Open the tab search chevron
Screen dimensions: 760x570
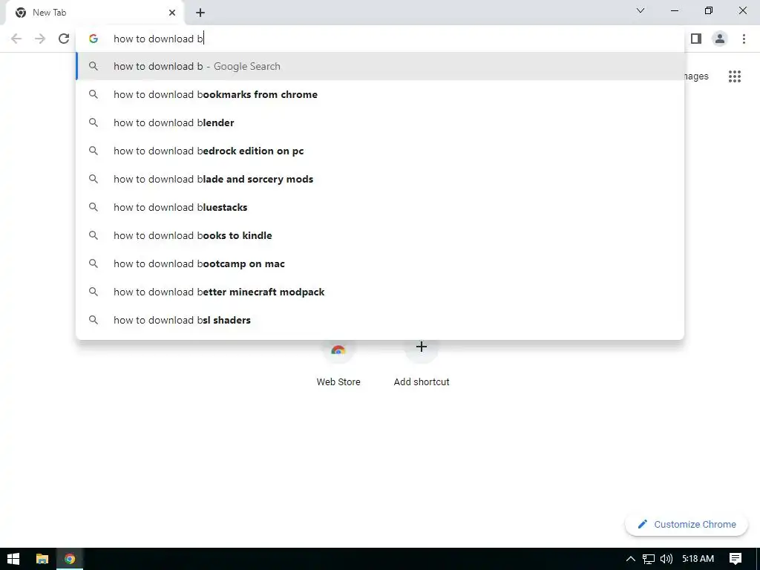pos(641,10)
